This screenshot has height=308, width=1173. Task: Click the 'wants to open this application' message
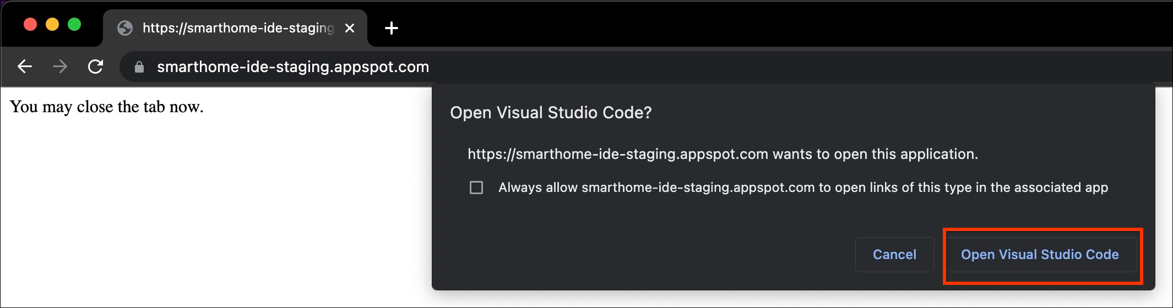pyautogui.click(x=723, y=154)
